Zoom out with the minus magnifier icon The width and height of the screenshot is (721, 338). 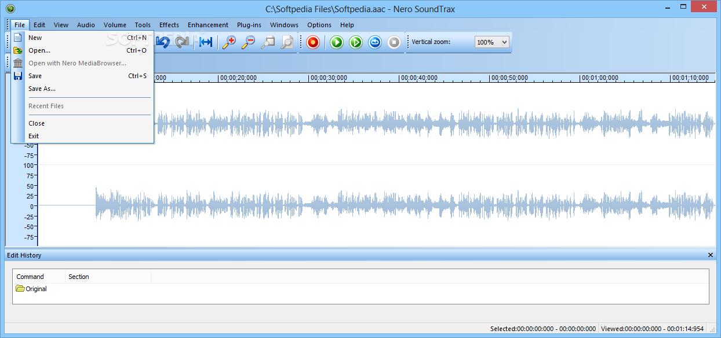[x=249, y=42]
